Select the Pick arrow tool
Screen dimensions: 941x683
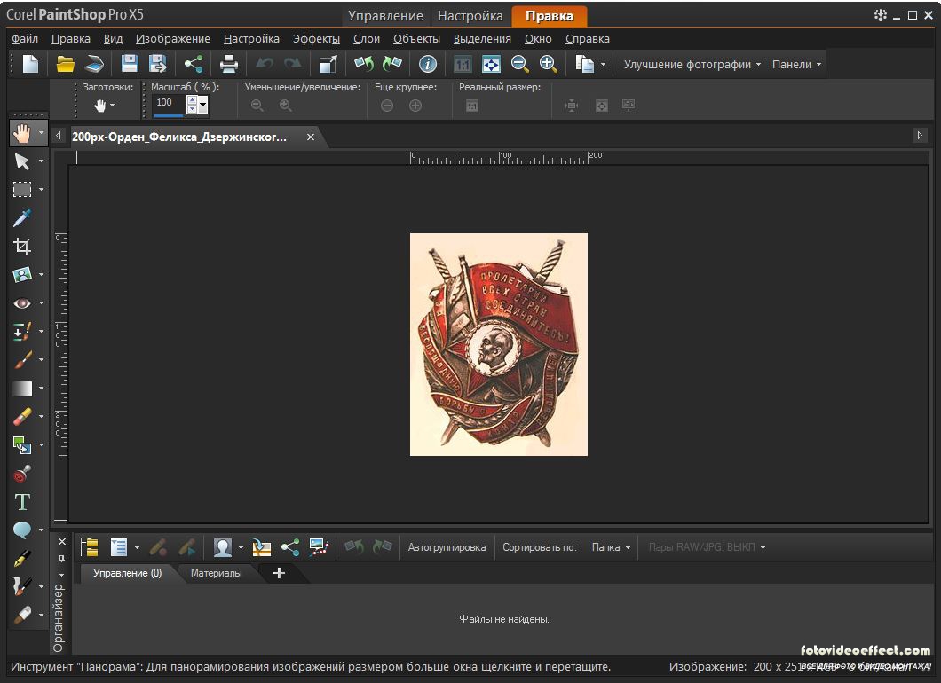pyautogui.click(x=22, y=161)
